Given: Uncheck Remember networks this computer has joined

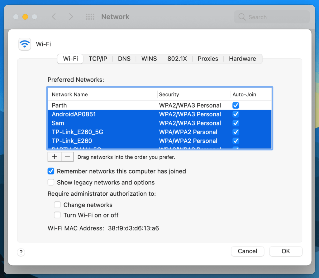Looking at the screenshot, I should point(51,171).
